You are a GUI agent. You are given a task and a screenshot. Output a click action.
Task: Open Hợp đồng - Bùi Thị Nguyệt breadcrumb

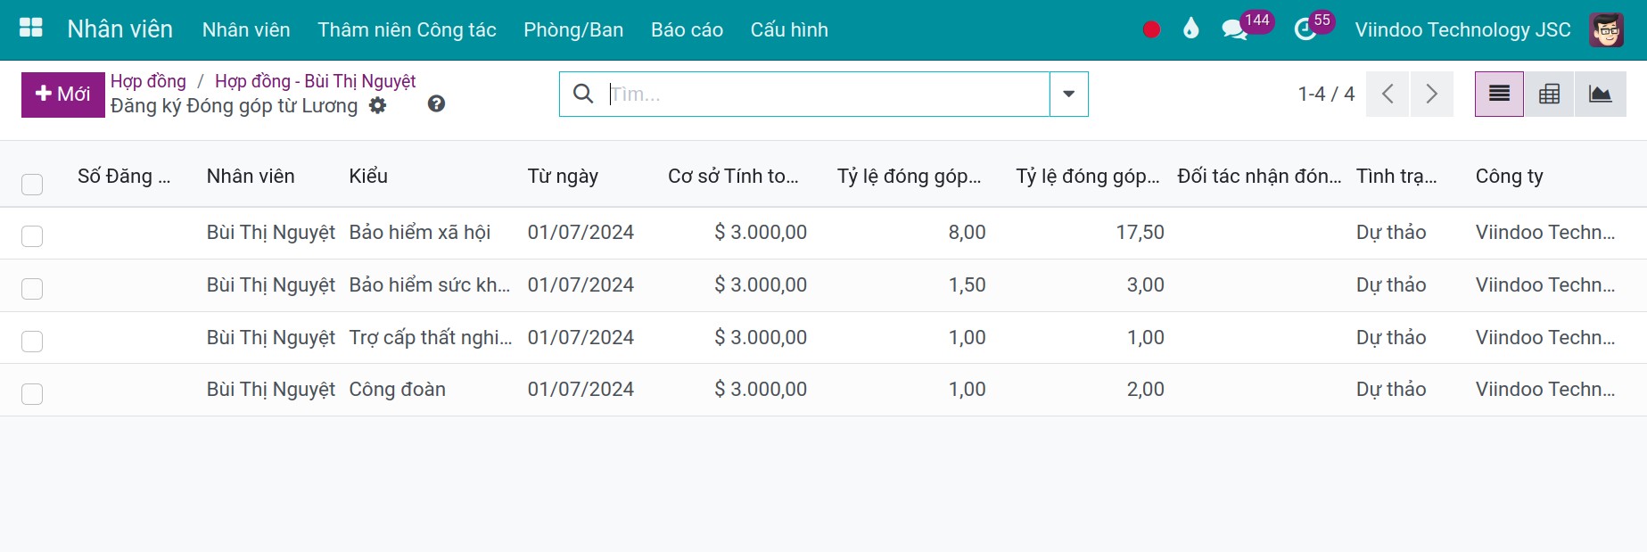pyautogui.click(x=316, y=81)
